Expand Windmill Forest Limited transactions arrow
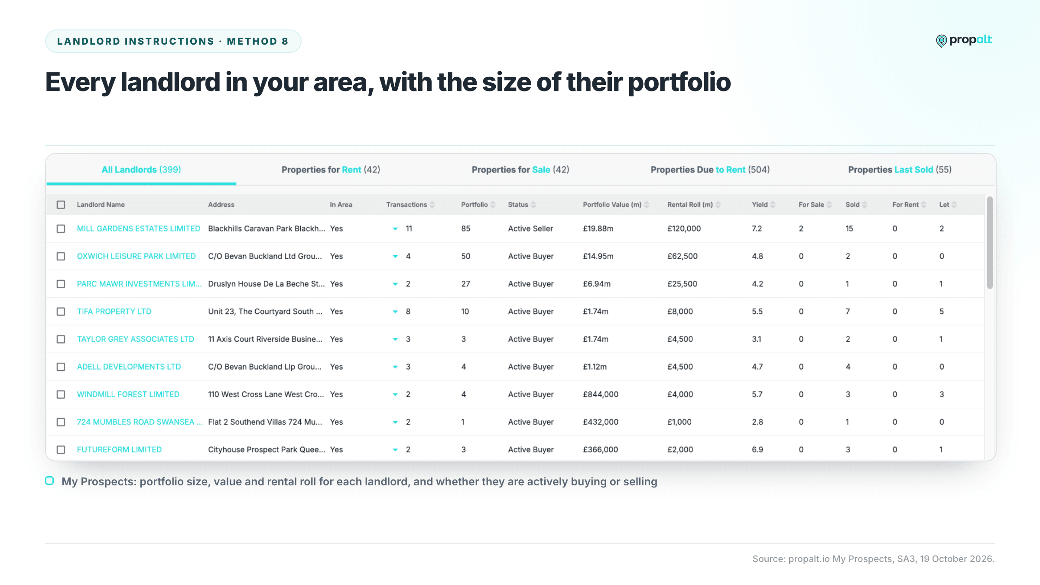This screenshot has width=1040, height=585. point(395,395)
